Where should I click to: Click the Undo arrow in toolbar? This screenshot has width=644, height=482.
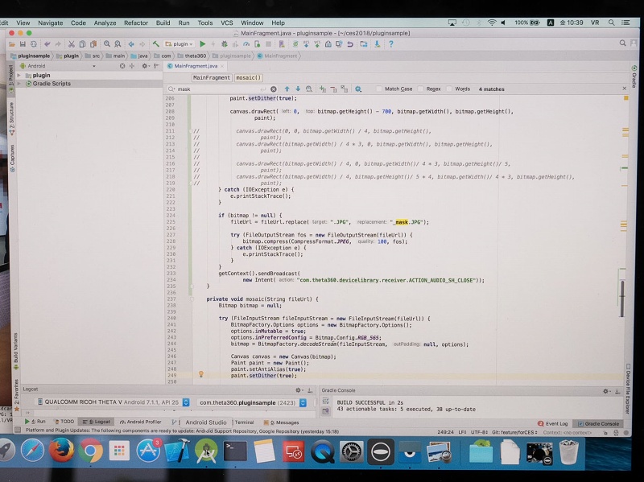[47, 43]
